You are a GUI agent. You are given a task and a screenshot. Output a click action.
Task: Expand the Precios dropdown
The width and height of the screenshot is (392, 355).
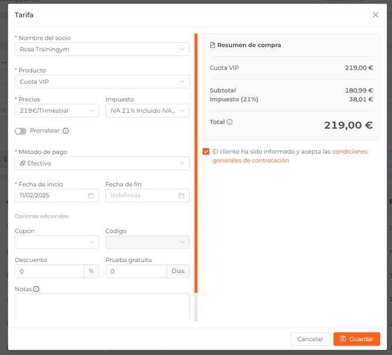coord(57,111)
